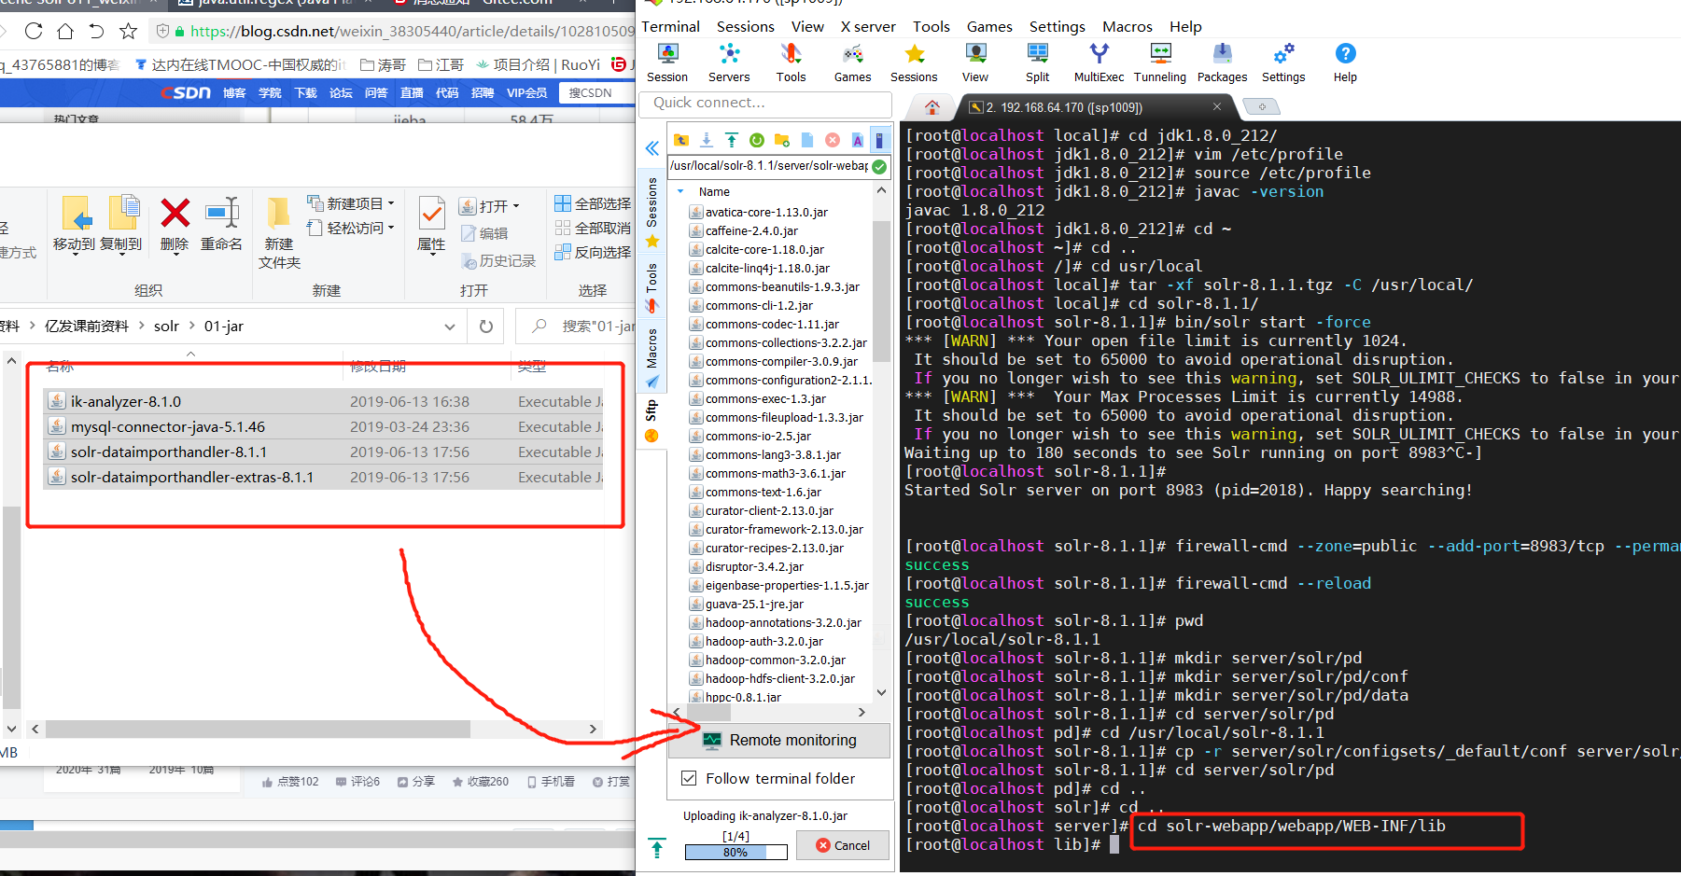Click the browser home icon
Screen dimensions: 1681x876
point(65,31)
